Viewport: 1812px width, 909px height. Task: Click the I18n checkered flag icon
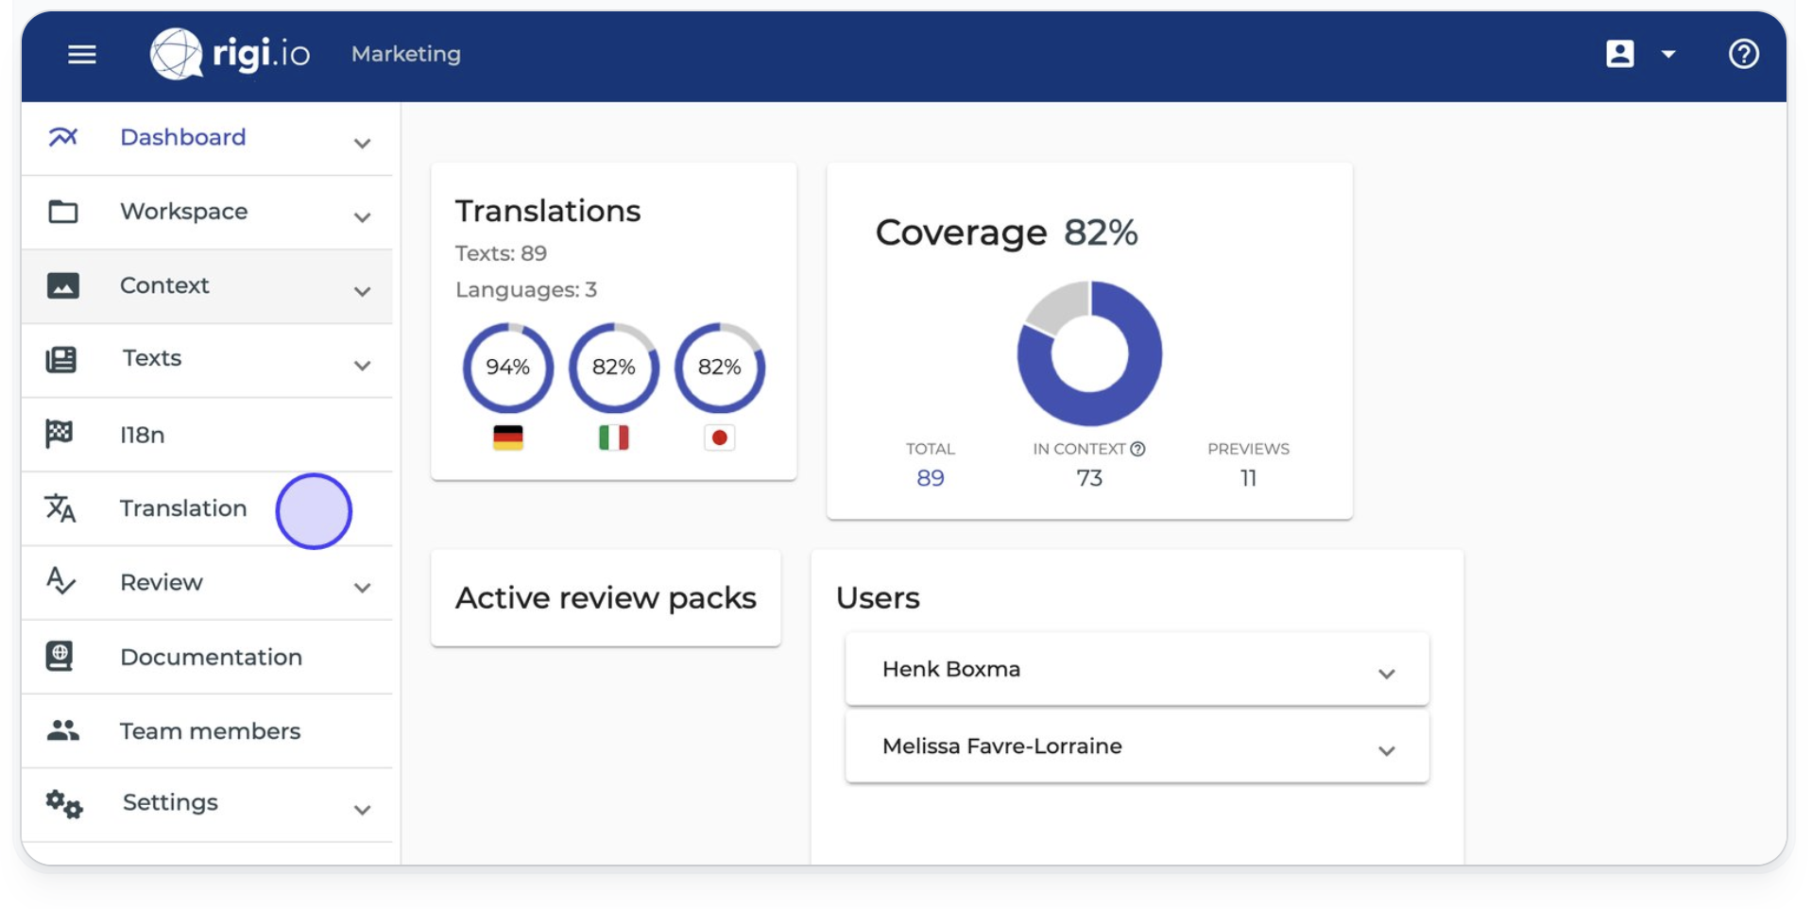[60, 435]
